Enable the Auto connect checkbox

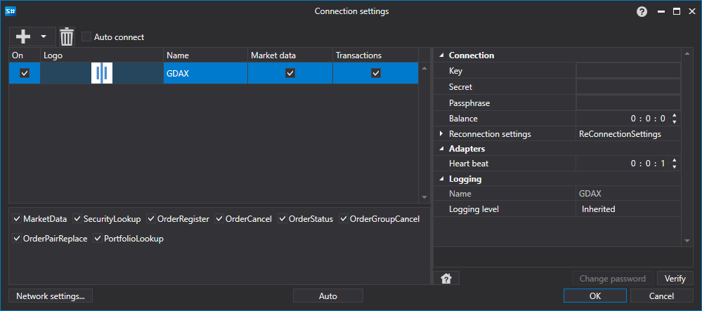click(86, 37)
